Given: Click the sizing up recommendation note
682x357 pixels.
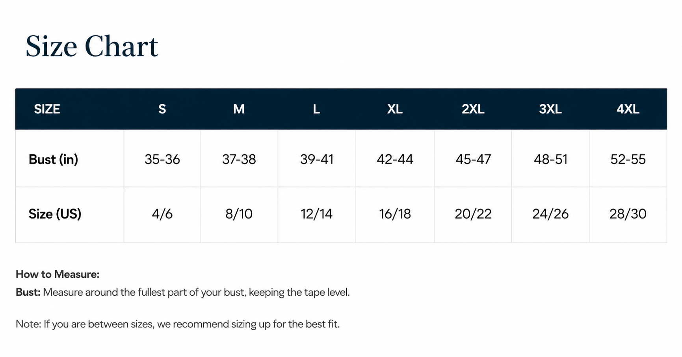Looking at the screenshot, I should (178, 324).
